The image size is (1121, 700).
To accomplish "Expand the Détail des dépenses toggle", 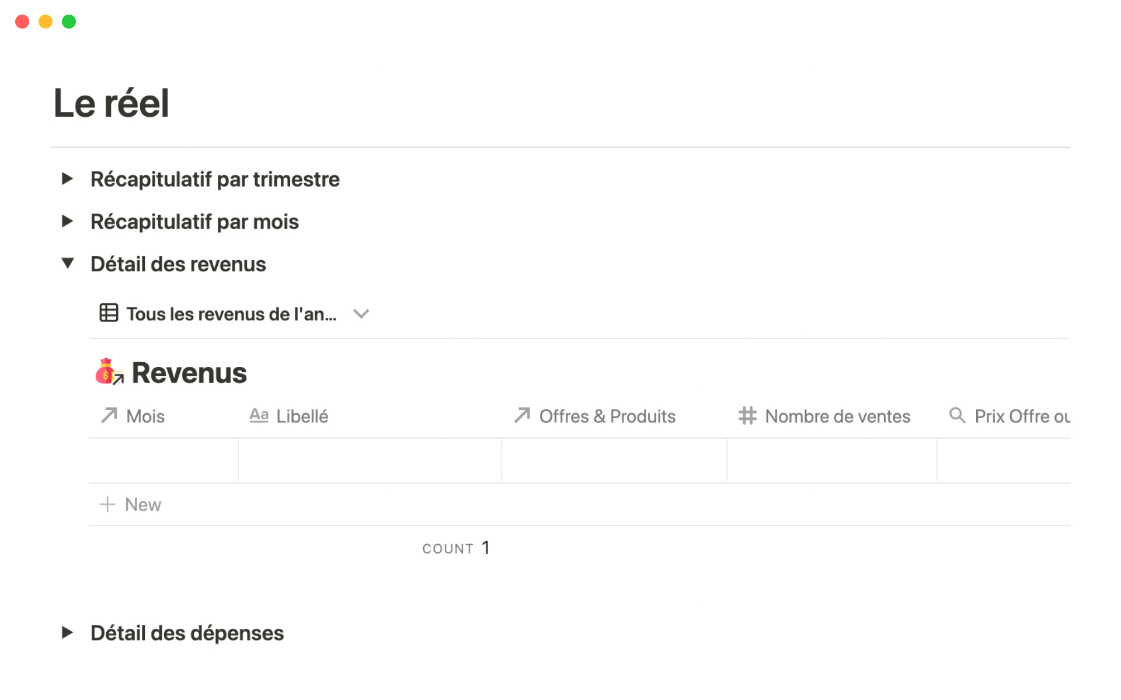I will click(x=68, y=632).
